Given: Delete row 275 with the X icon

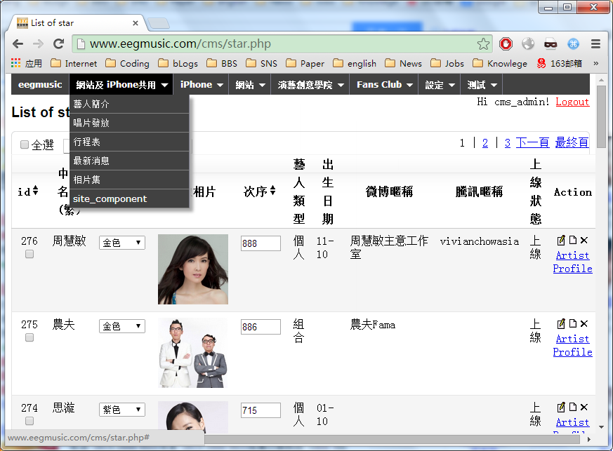Looking at the screenshot, I should (584, 324).
